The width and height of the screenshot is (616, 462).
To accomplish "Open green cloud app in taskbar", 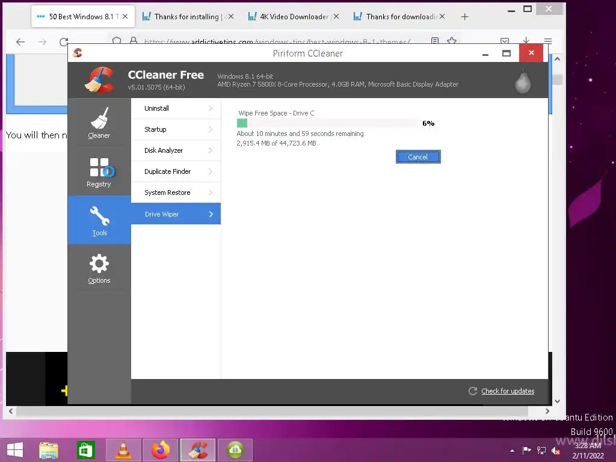I will point(235,450).
